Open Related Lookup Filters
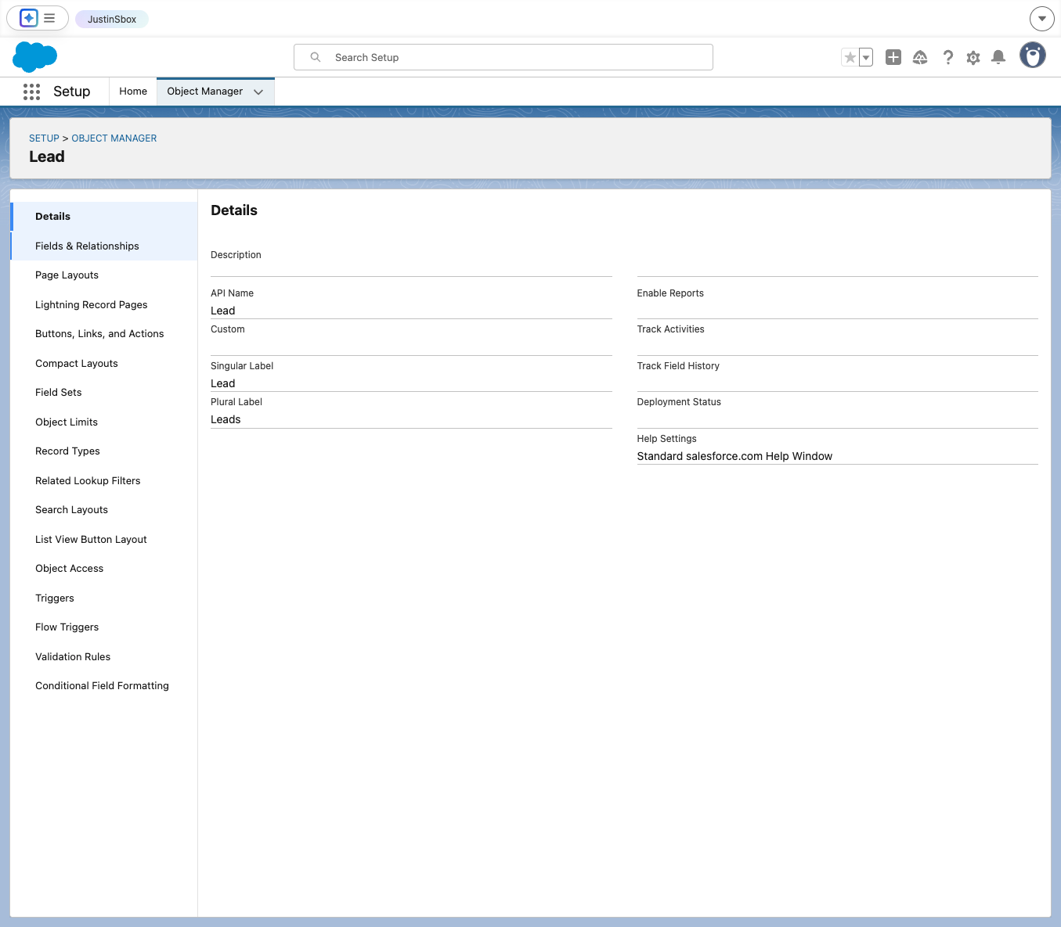The width and height of the screenshot is (1061, 927). click(104, 480)
